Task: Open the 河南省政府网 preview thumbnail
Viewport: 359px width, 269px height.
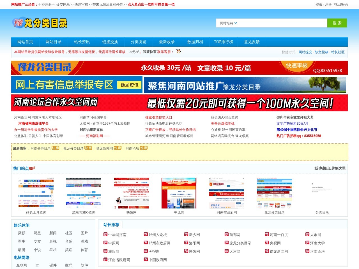Action: [x=227, y=193]
